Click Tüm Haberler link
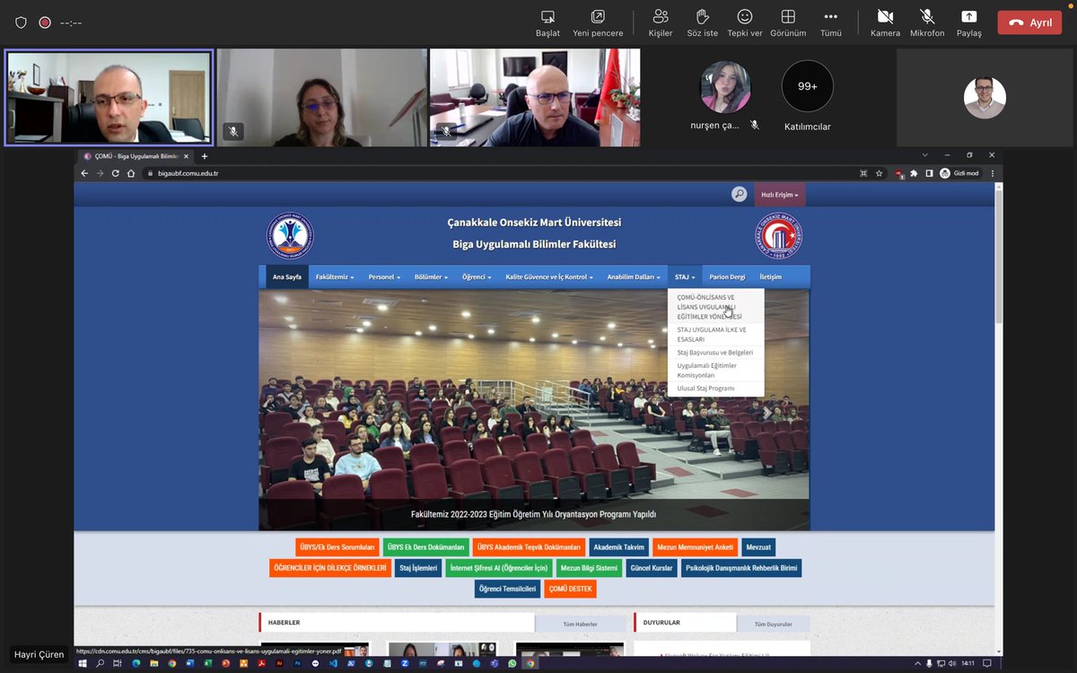The image size is (1077, 673). [581, 624]
